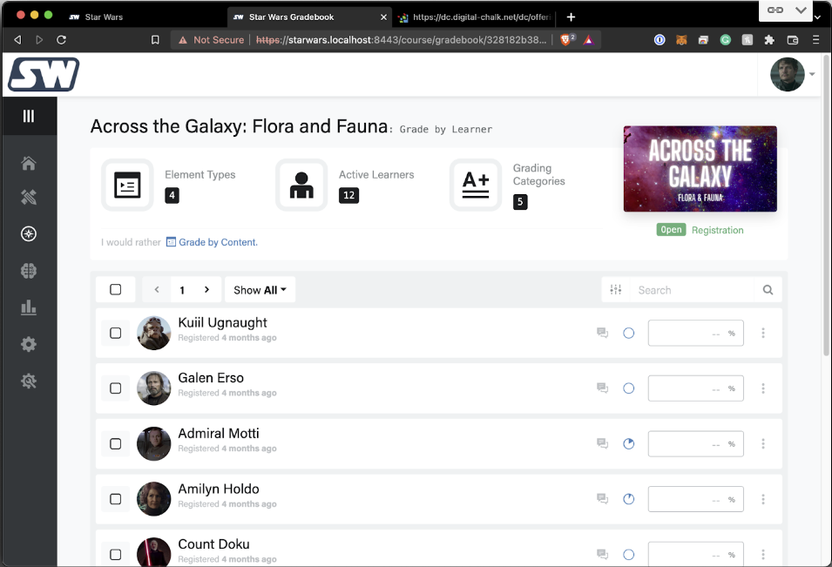Open comments for Count Doku
Image resolution: width=832 pixels, height=567 pixels.
pos(602,554)
